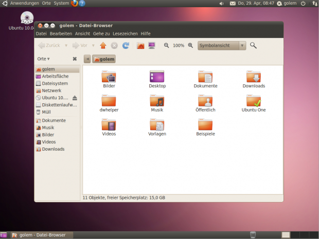The width and height of the screenshot is (319, 239).
Task: Click the Zurück back button
Action: click(49, 45)
